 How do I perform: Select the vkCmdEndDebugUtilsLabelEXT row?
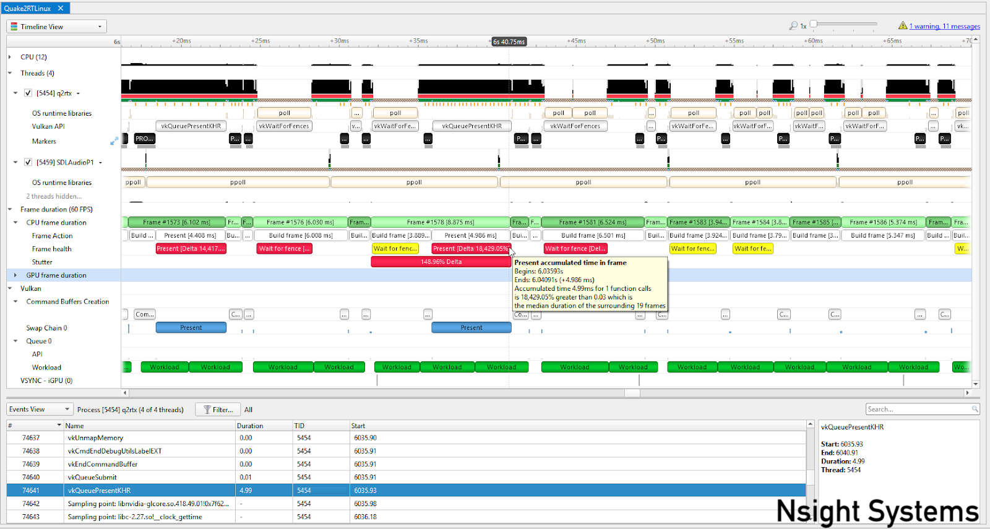(406, 451)
